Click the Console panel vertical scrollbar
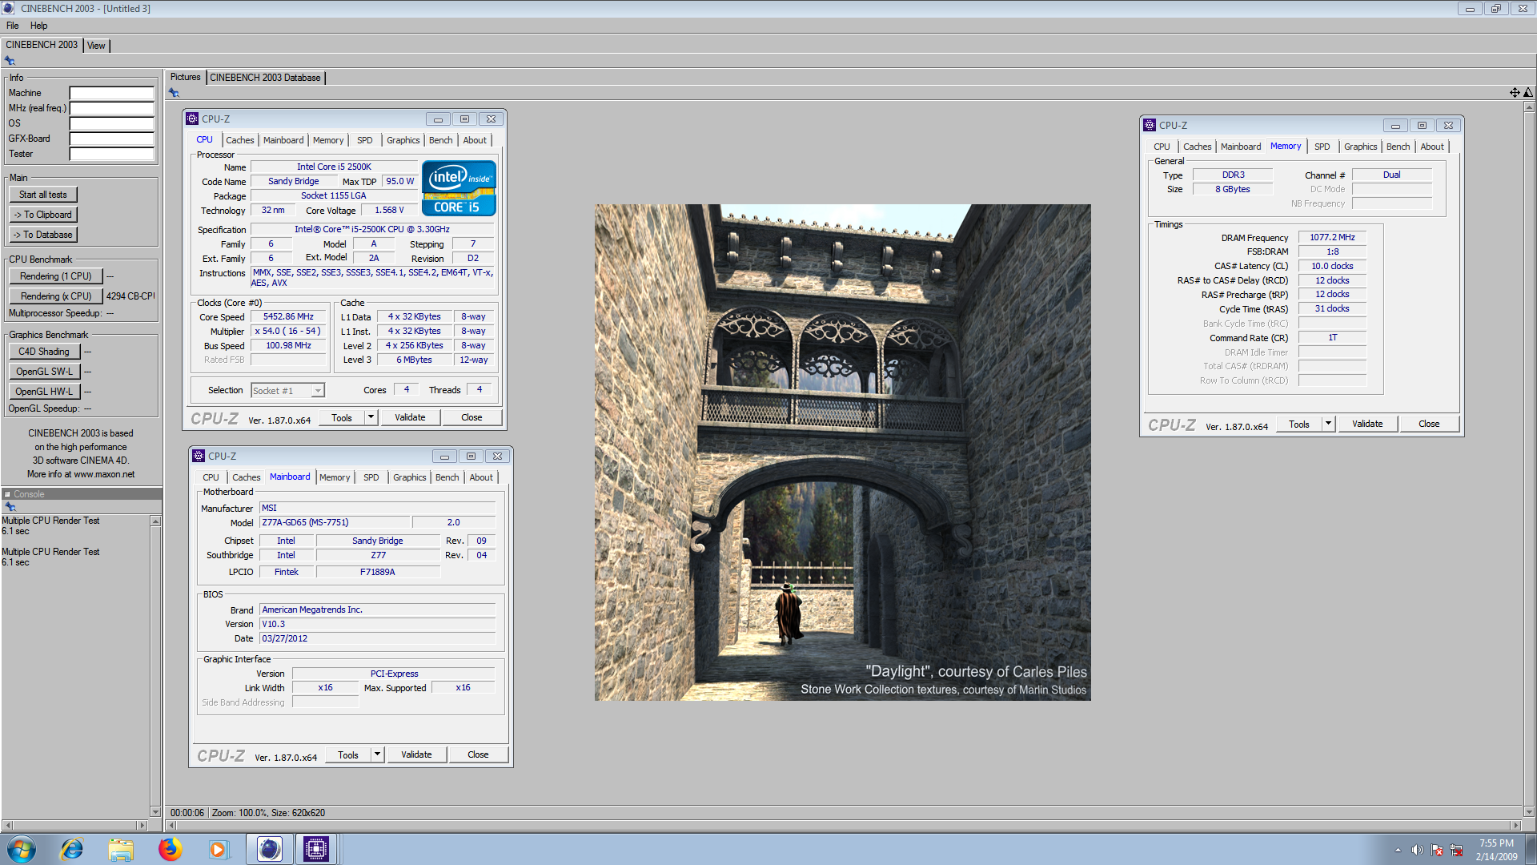1537x865 pixels. pyautogui.click(x=155, y=666)
